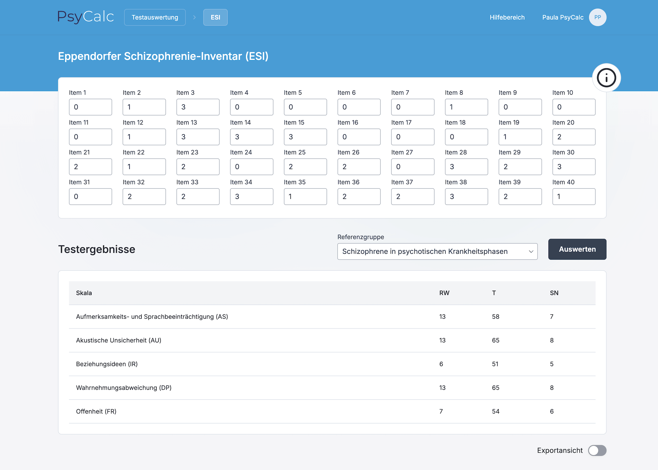Focus the Item 40 input field

coord(574,197)
